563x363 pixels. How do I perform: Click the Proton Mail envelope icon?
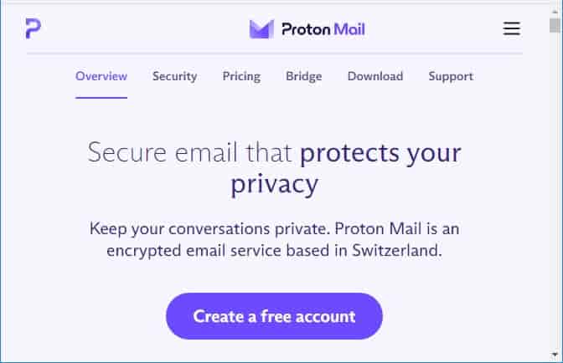pos(261,28)
